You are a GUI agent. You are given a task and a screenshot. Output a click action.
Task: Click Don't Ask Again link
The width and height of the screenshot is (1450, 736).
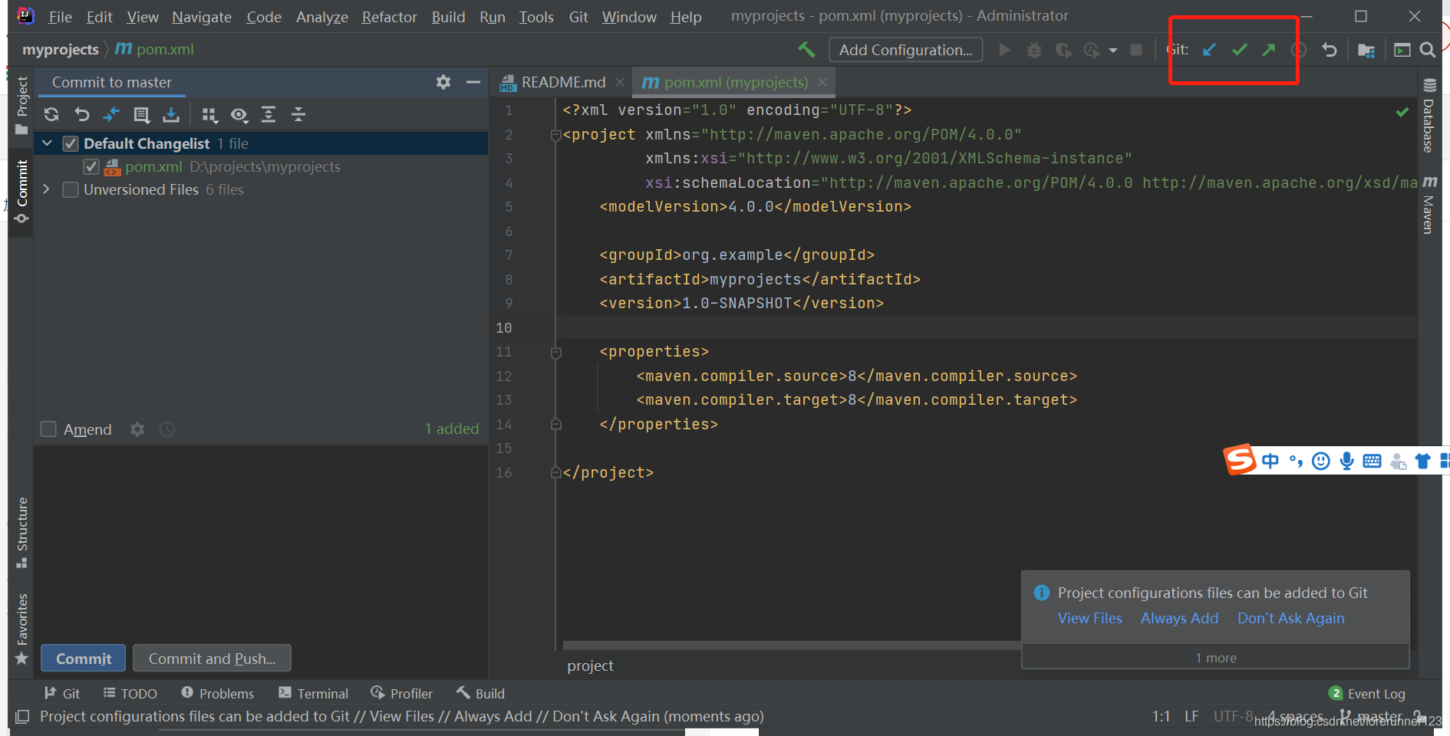click(1290, 618)
